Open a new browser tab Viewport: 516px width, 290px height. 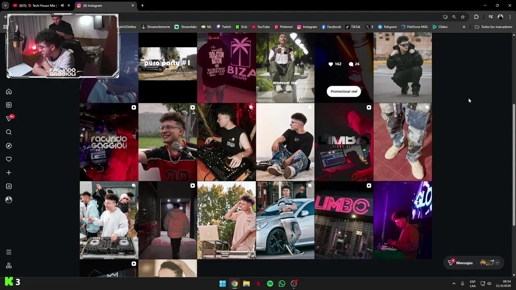[x=142, y=6]
